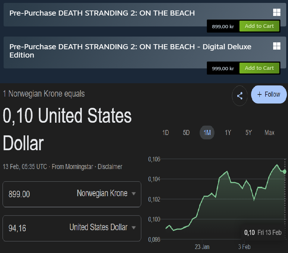Screen dimensions: 288x253
Task: Click the 0,10 Fri 13 Feb tooltip
Action: [263, 232]
